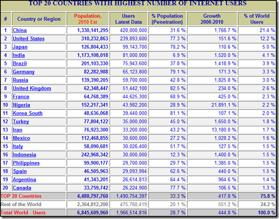
Task: Click total world users 1,966,514,816
Action: pyautogui.click(x=132, y=213)
